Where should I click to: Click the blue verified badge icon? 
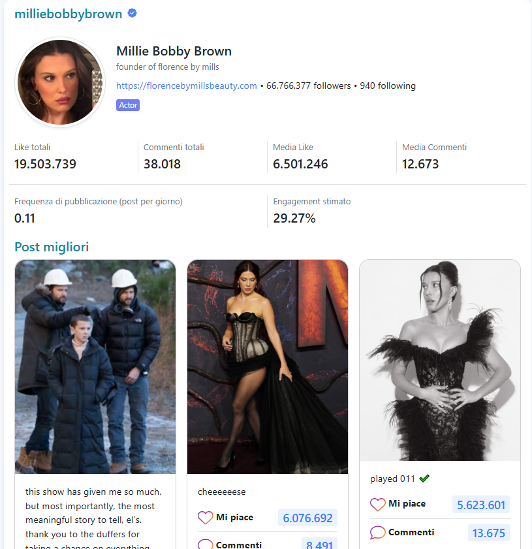[x=132, y=13]
